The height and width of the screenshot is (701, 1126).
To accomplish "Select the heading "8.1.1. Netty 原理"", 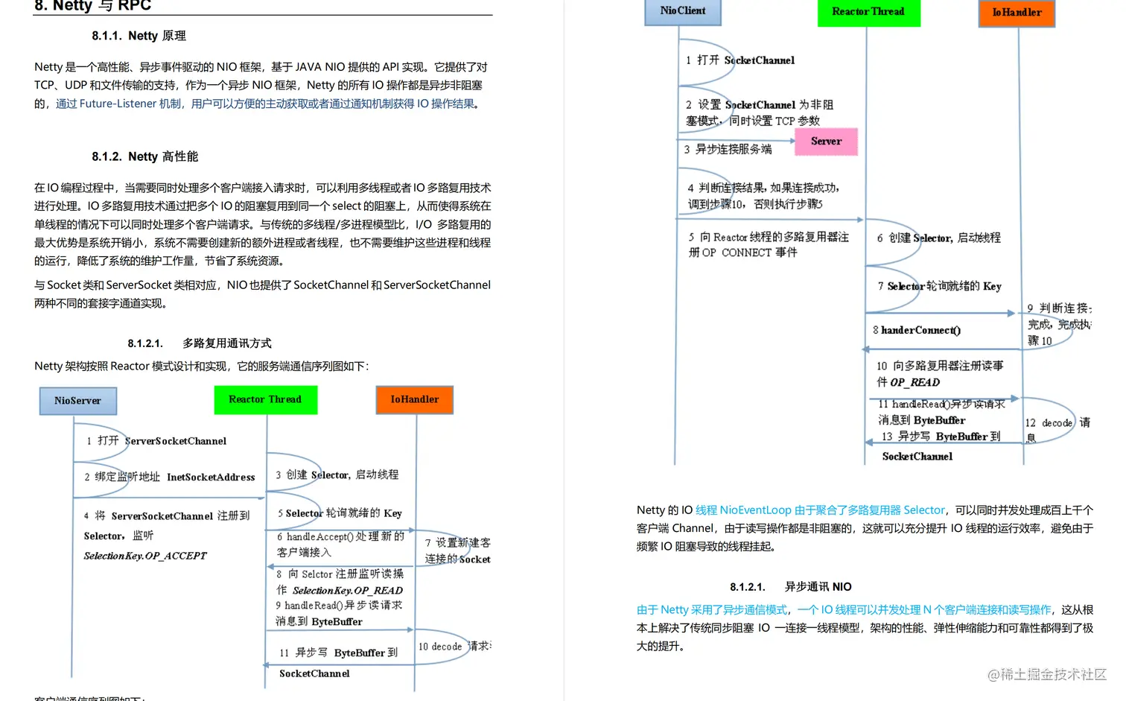I will click(x=139, y=36).
